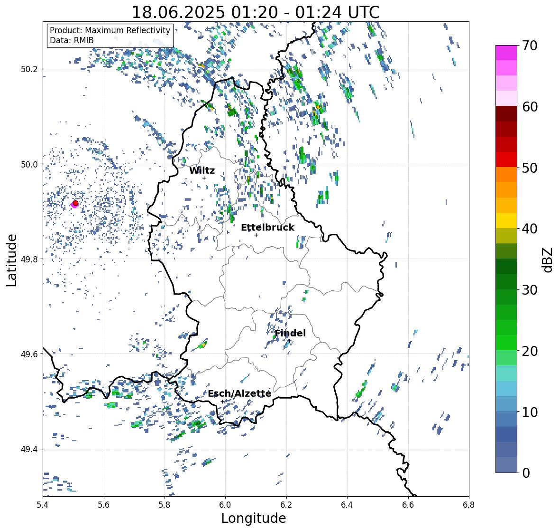
Task: Click the Wiltz station cross marker
Action: tap(204, 178)
